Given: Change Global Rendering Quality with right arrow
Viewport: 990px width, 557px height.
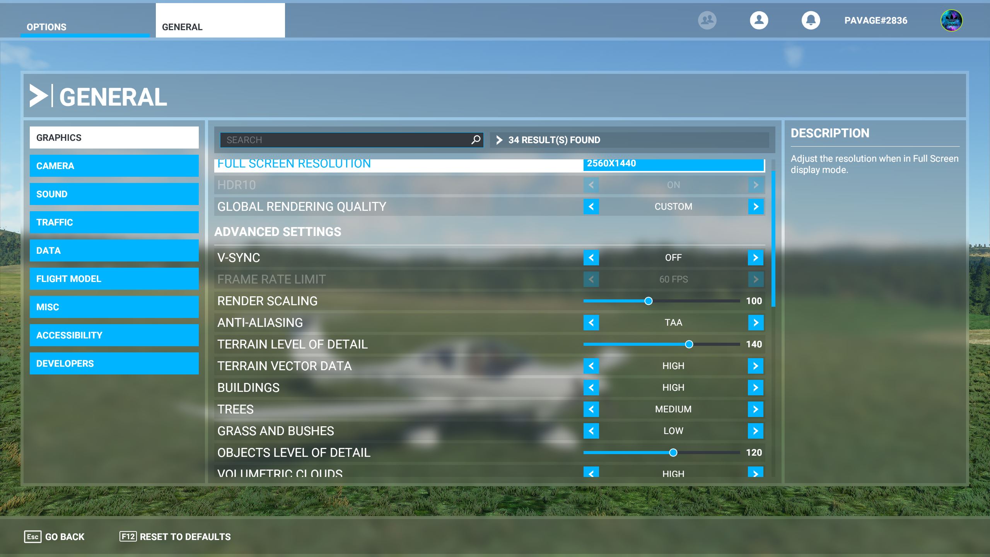Looking at the screenshot, I should [756, 207].
